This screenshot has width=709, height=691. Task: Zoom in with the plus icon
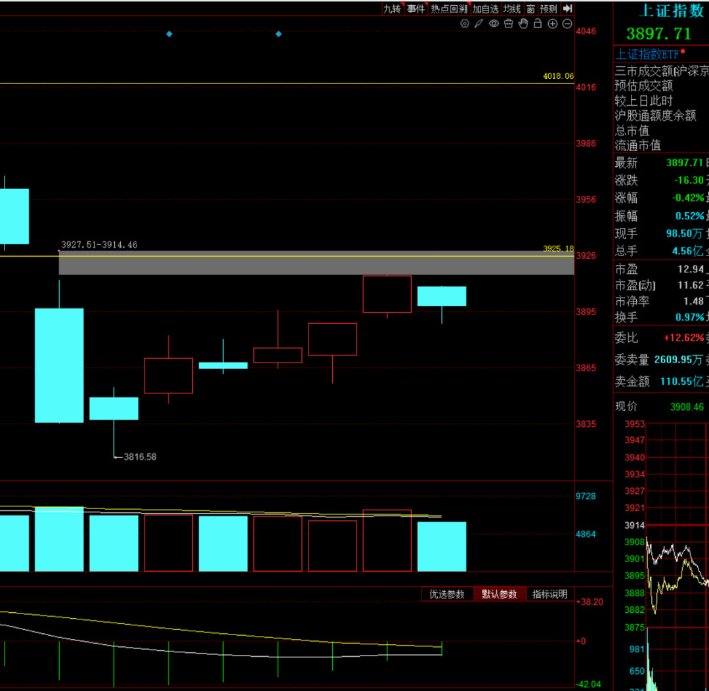[552, 24]
